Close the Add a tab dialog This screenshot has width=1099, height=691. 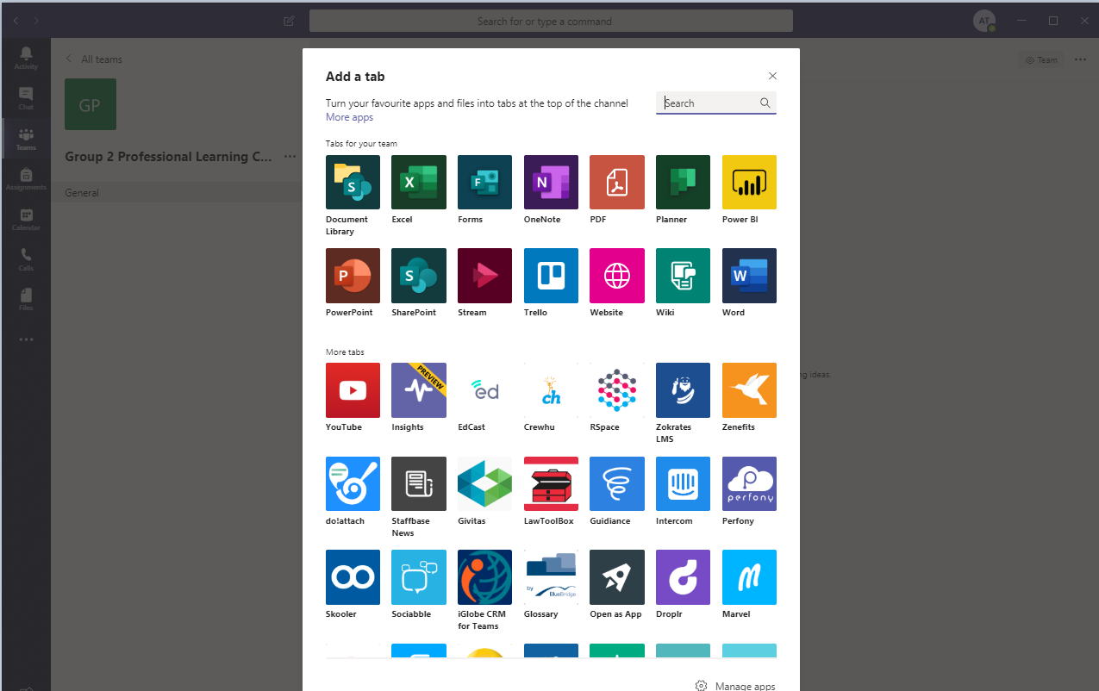[772, 76]
